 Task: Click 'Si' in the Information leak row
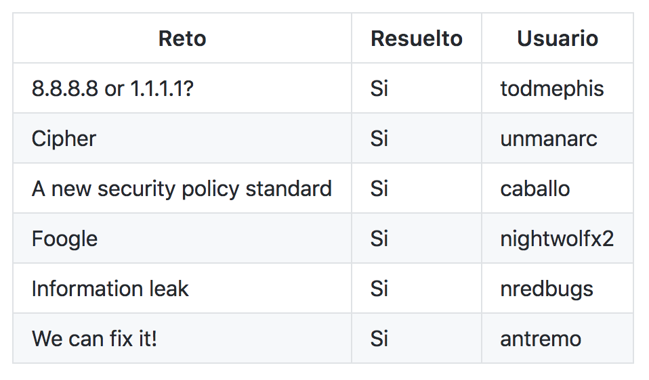pyautogui.click(x=379, y=289)
